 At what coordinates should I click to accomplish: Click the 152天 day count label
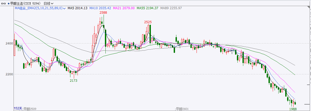click(18, 109)
